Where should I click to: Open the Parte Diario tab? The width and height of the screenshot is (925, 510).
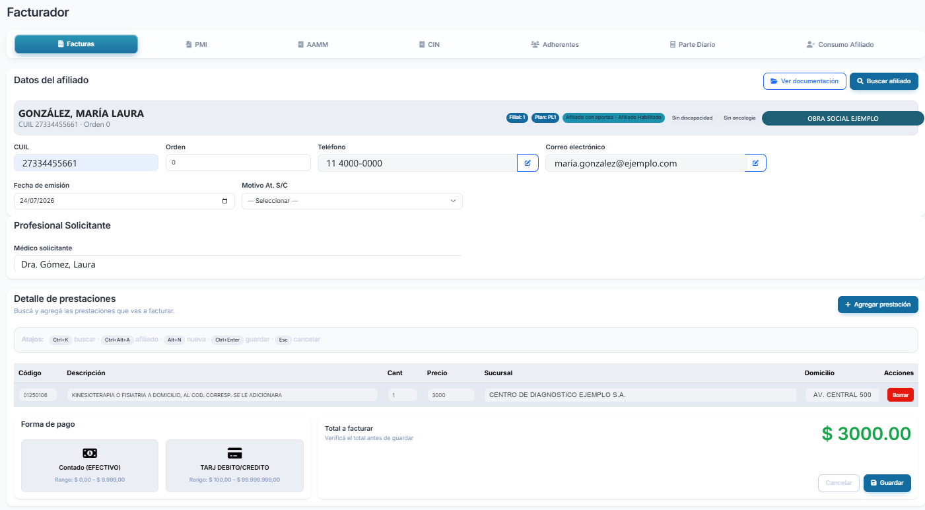tap(693, 45)
